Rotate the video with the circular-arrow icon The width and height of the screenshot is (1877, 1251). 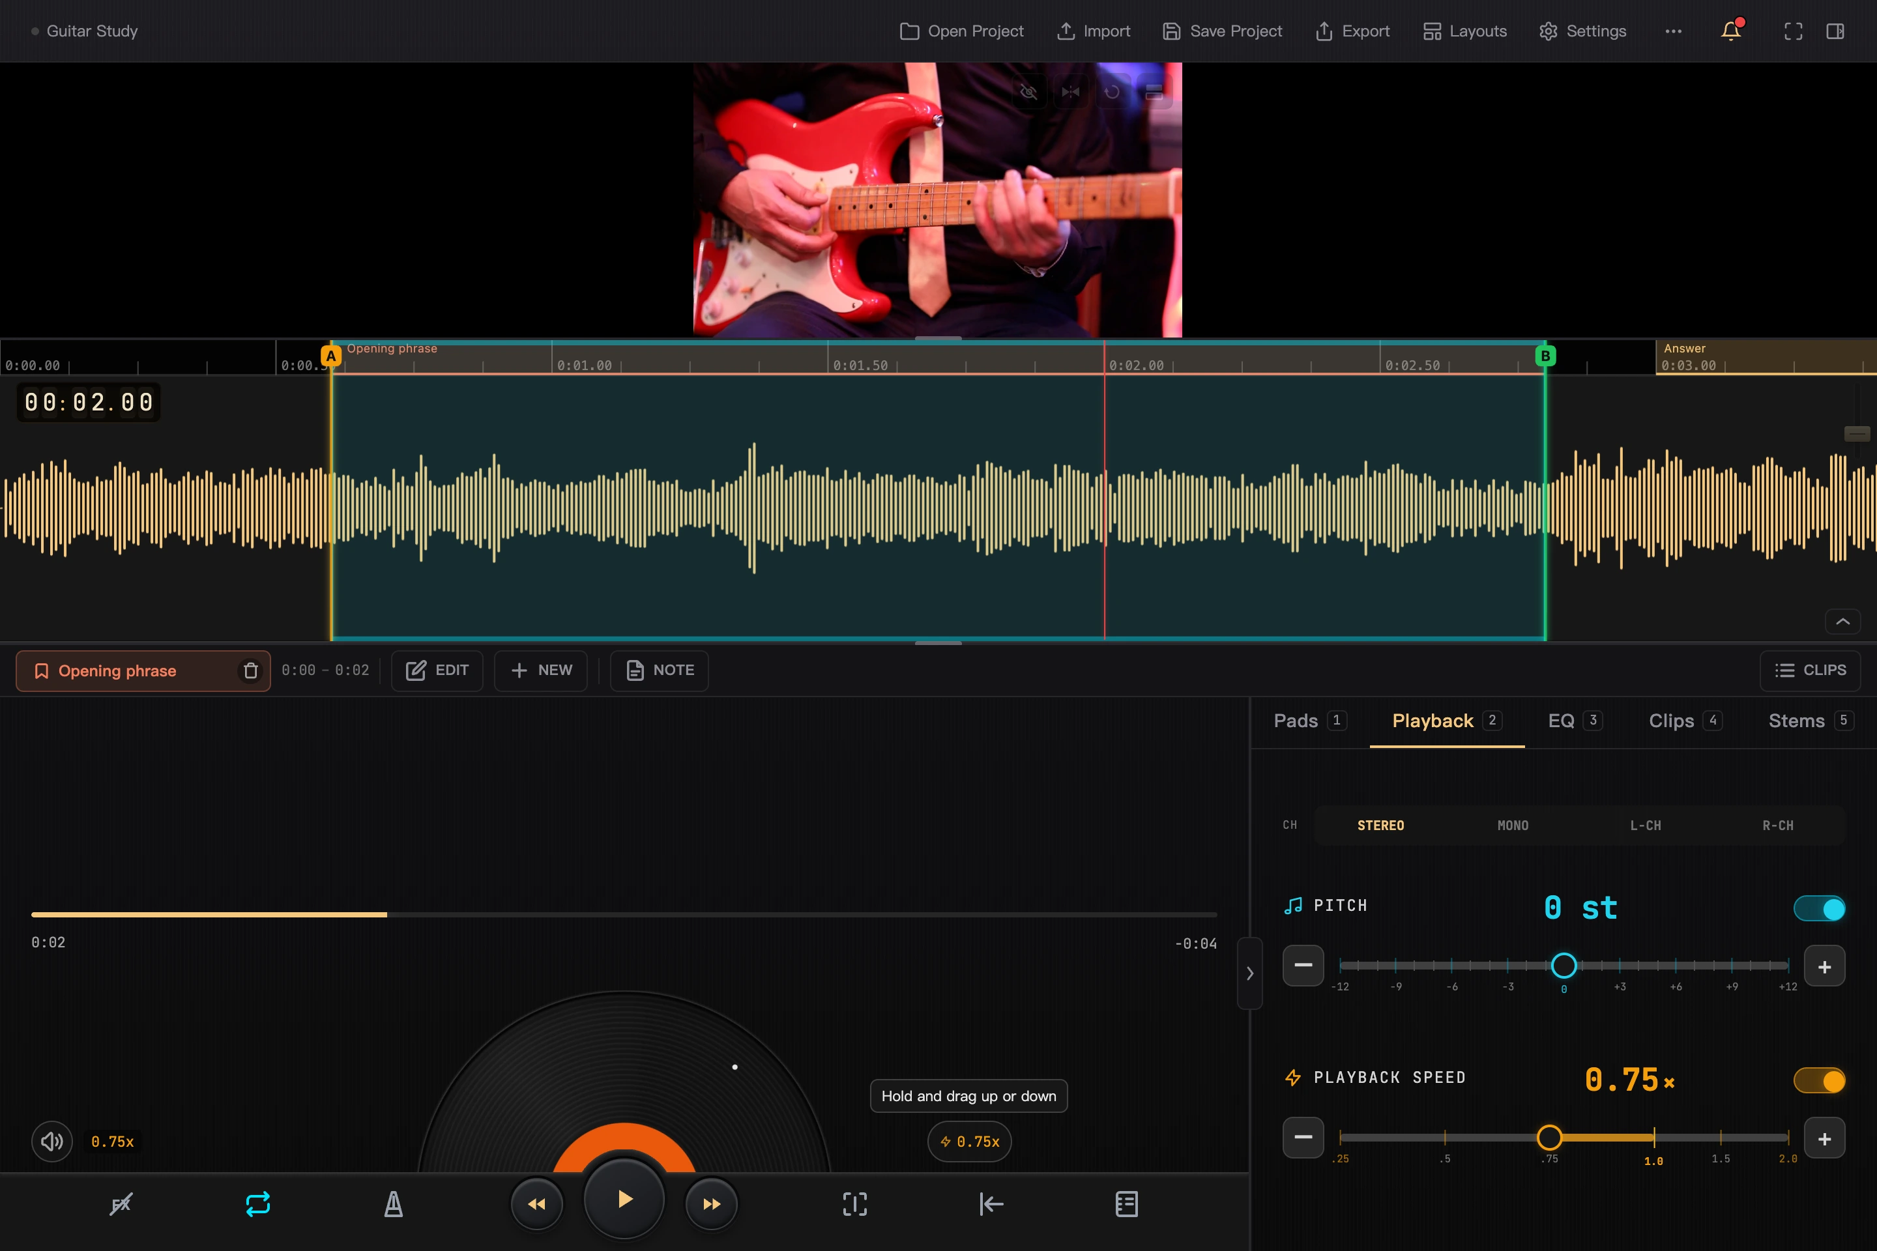(1112, 92)
